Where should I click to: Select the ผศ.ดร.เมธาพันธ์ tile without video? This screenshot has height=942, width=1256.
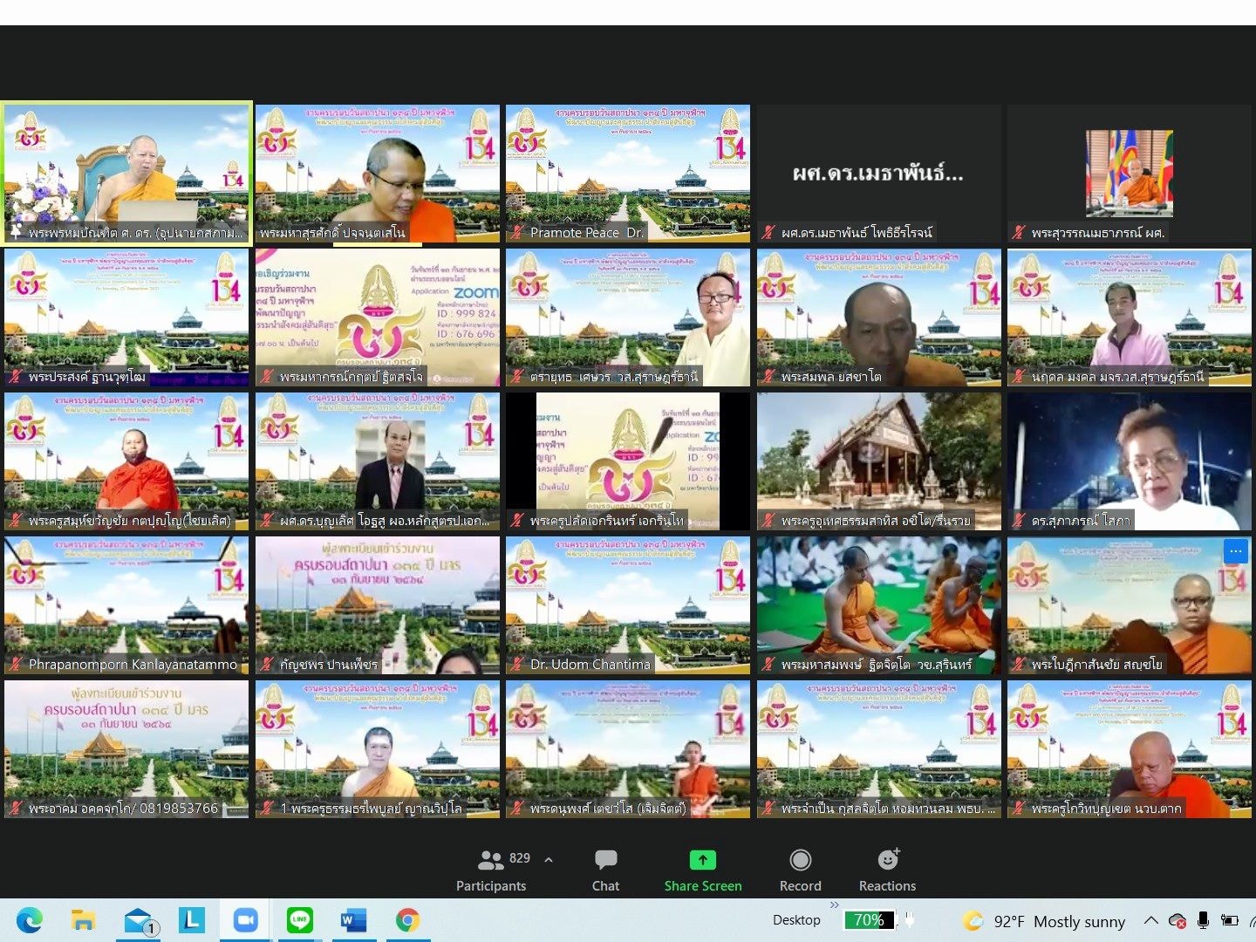pyautogui.click(x=879, y=174)
